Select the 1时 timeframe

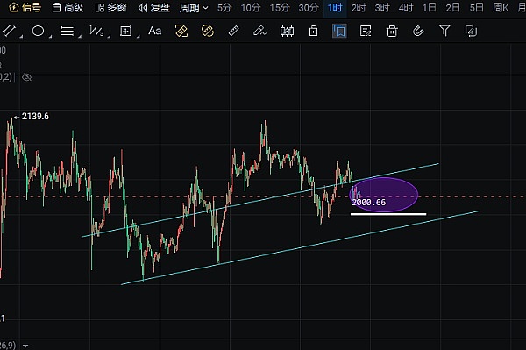335,7
